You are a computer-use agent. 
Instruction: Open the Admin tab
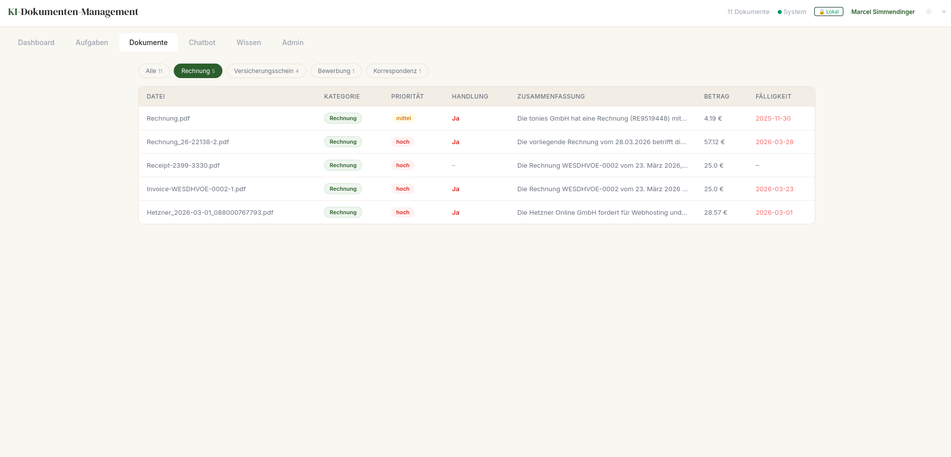click(x=292, y=43)
